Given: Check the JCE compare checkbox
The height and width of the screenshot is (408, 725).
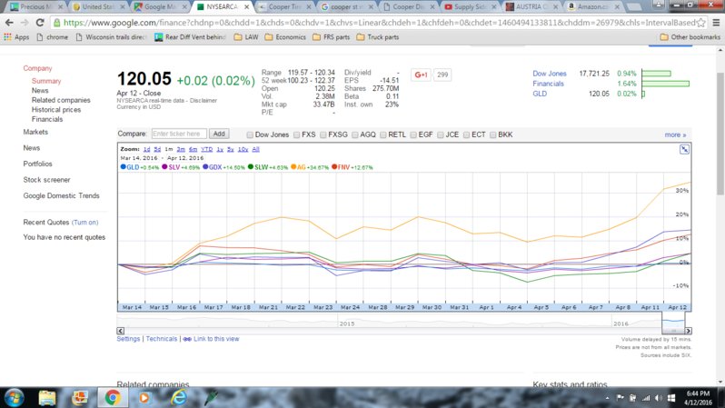Looking at the screenshot, I should click(440, 135).
